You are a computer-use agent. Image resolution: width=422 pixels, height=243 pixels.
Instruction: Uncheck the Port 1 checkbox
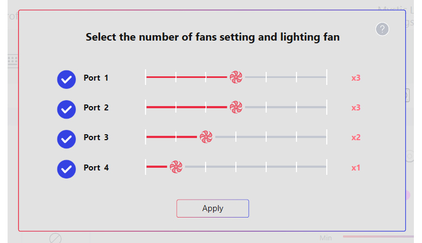coord(67,79)
